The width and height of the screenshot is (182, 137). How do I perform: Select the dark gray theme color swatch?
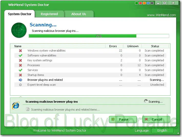pos(152,3)
